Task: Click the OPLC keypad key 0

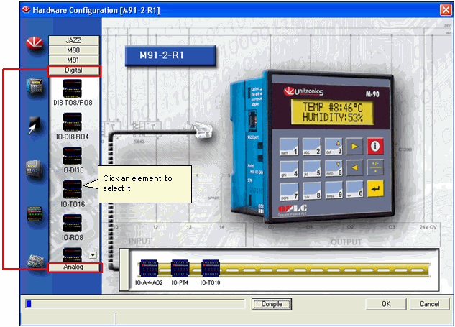Action: tap(354, 189)
